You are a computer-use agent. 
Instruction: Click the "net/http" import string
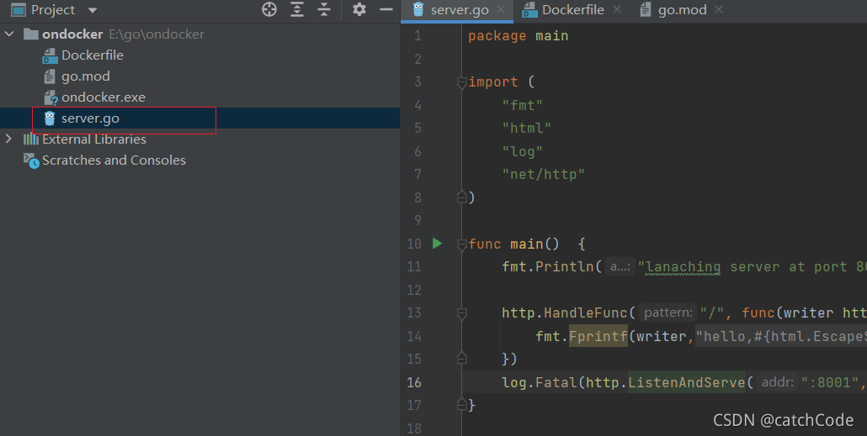[x=543, y=175]
